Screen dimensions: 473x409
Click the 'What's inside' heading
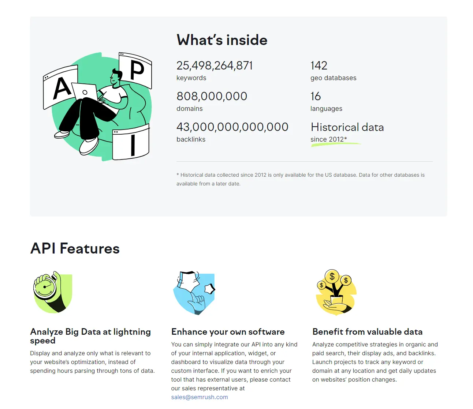(222, 40)
